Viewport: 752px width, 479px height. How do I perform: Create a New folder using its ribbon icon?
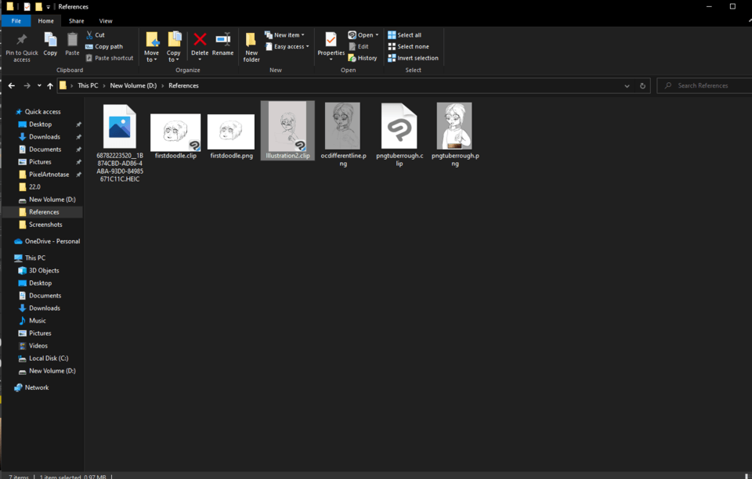(x=251, y=43)
